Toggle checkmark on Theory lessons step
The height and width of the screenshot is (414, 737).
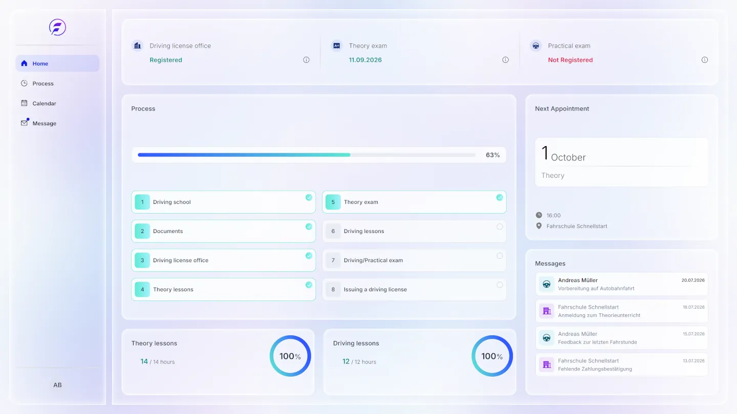[309, 285]
